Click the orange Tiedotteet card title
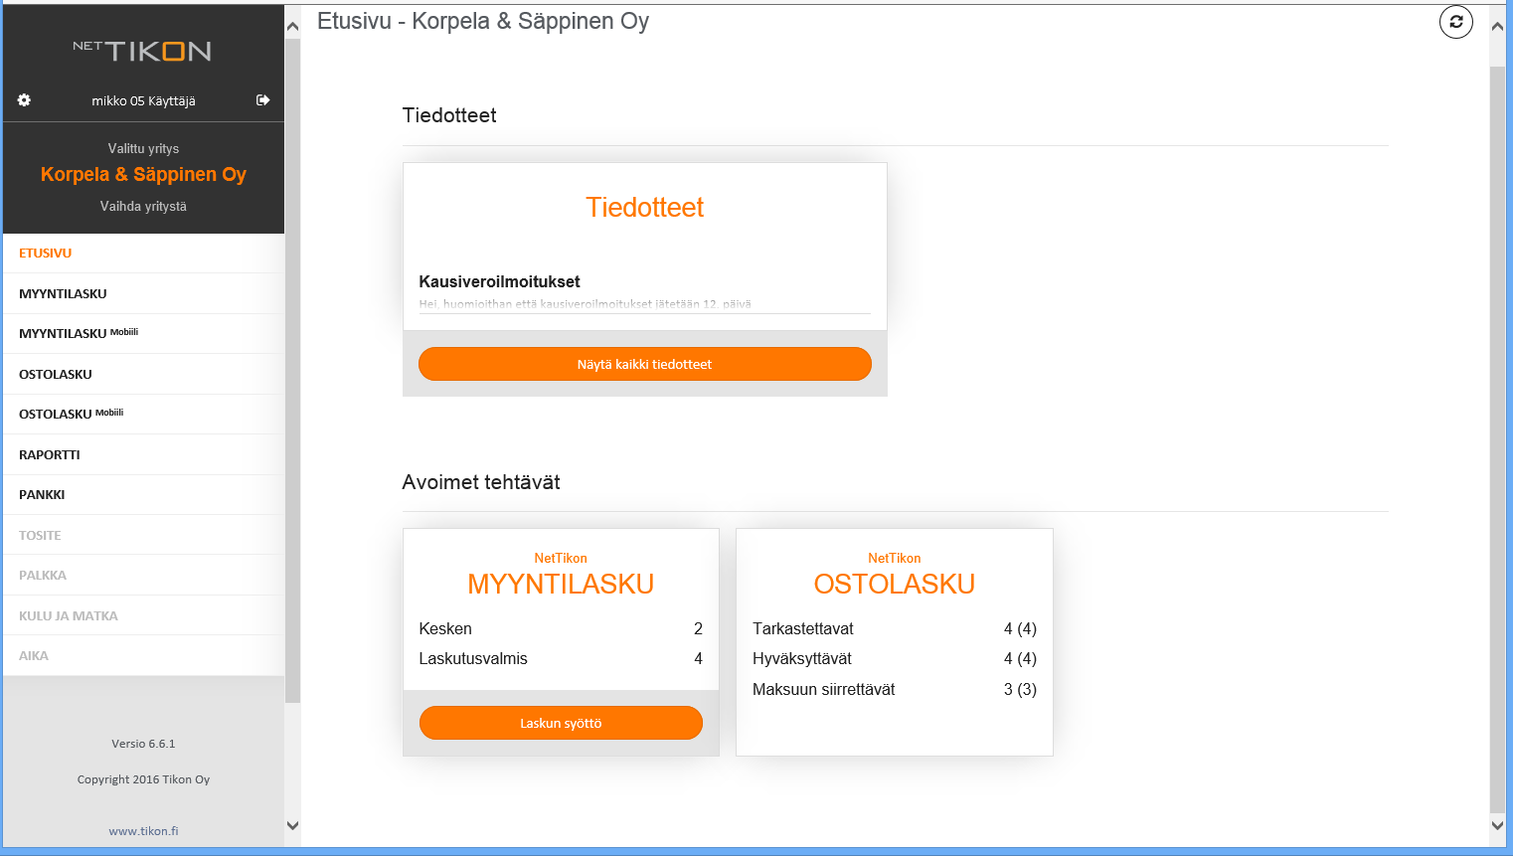 click(645, 207)
